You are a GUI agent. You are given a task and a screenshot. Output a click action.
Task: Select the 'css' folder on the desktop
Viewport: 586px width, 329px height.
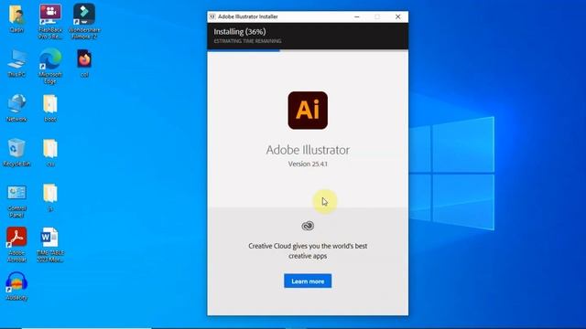(50, 153)
